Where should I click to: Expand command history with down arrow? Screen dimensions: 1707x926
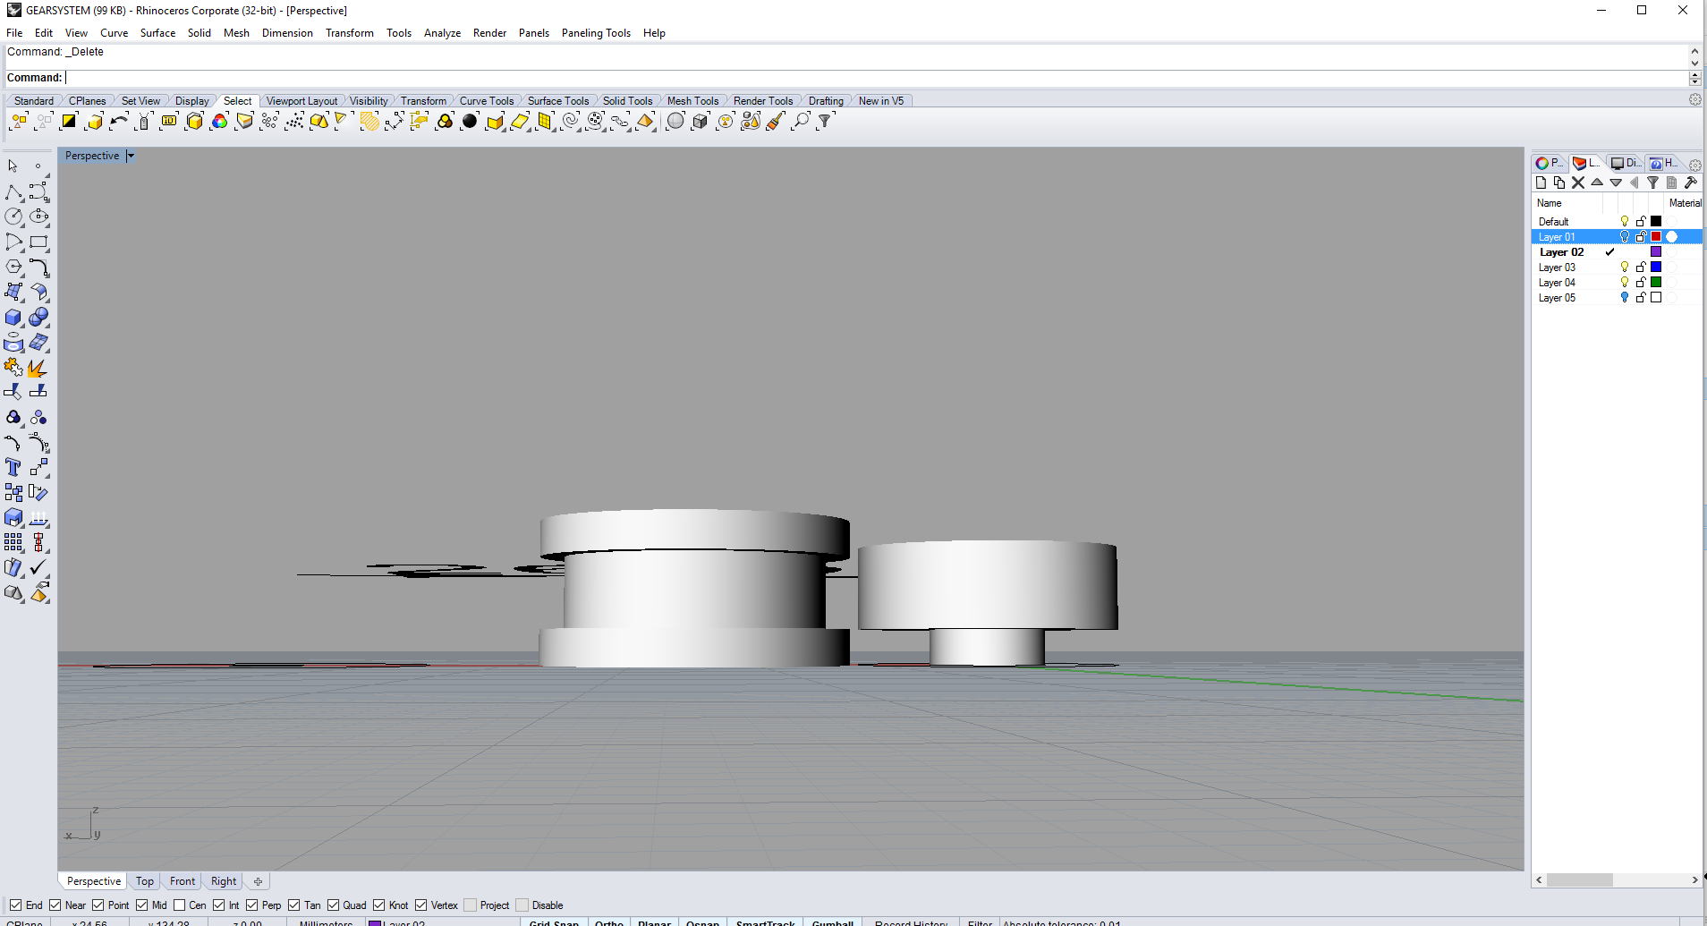[1694, 64]
